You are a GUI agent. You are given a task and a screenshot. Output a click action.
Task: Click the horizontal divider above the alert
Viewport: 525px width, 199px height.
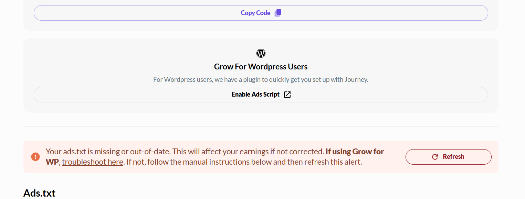tap(261, 126)
